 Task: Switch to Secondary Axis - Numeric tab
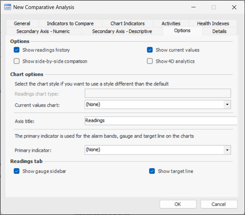pyautogui.click(x=43, y=31)
